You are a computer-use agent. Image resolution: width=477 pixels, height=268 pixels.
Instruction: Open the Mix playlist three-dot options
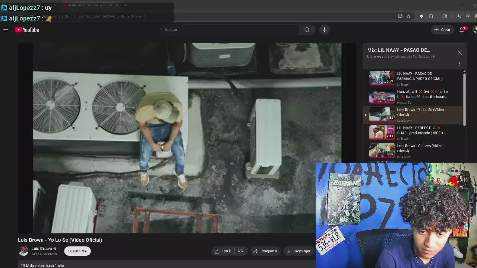[x=459, y=64]
